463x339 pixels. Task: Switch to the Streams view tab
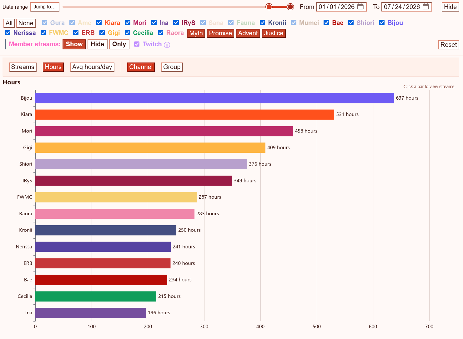click(x=23, y=67)
